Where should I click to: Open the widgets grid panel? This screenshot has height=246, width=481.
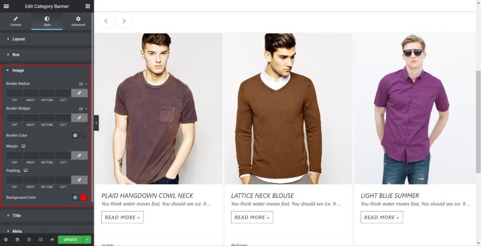coord(87,6)
